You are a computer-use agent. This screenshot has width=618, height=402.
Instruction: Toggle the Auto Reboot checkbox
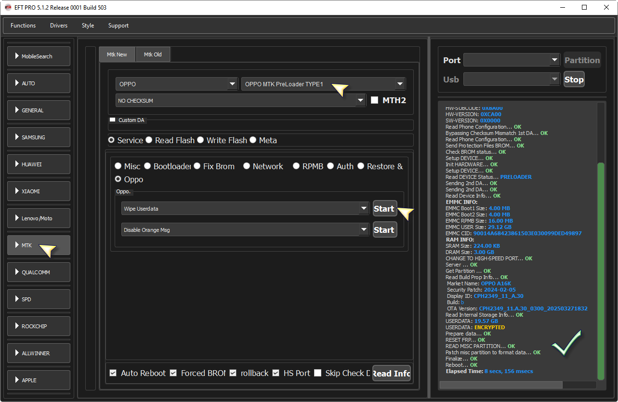pos(113,373)
